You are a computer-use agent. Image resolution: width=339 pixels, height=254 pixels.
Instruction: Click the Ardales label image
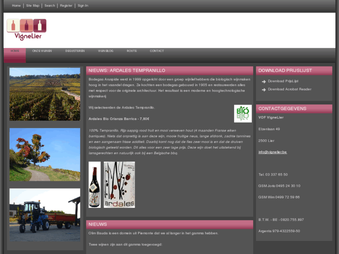pyautogui.click(x=119, y=185)
